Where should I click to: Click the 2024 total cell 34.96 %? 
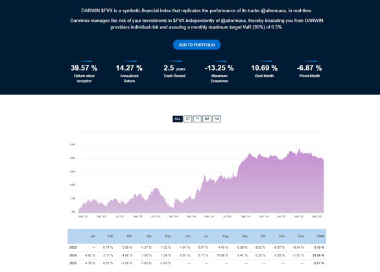tap(318, 255)
